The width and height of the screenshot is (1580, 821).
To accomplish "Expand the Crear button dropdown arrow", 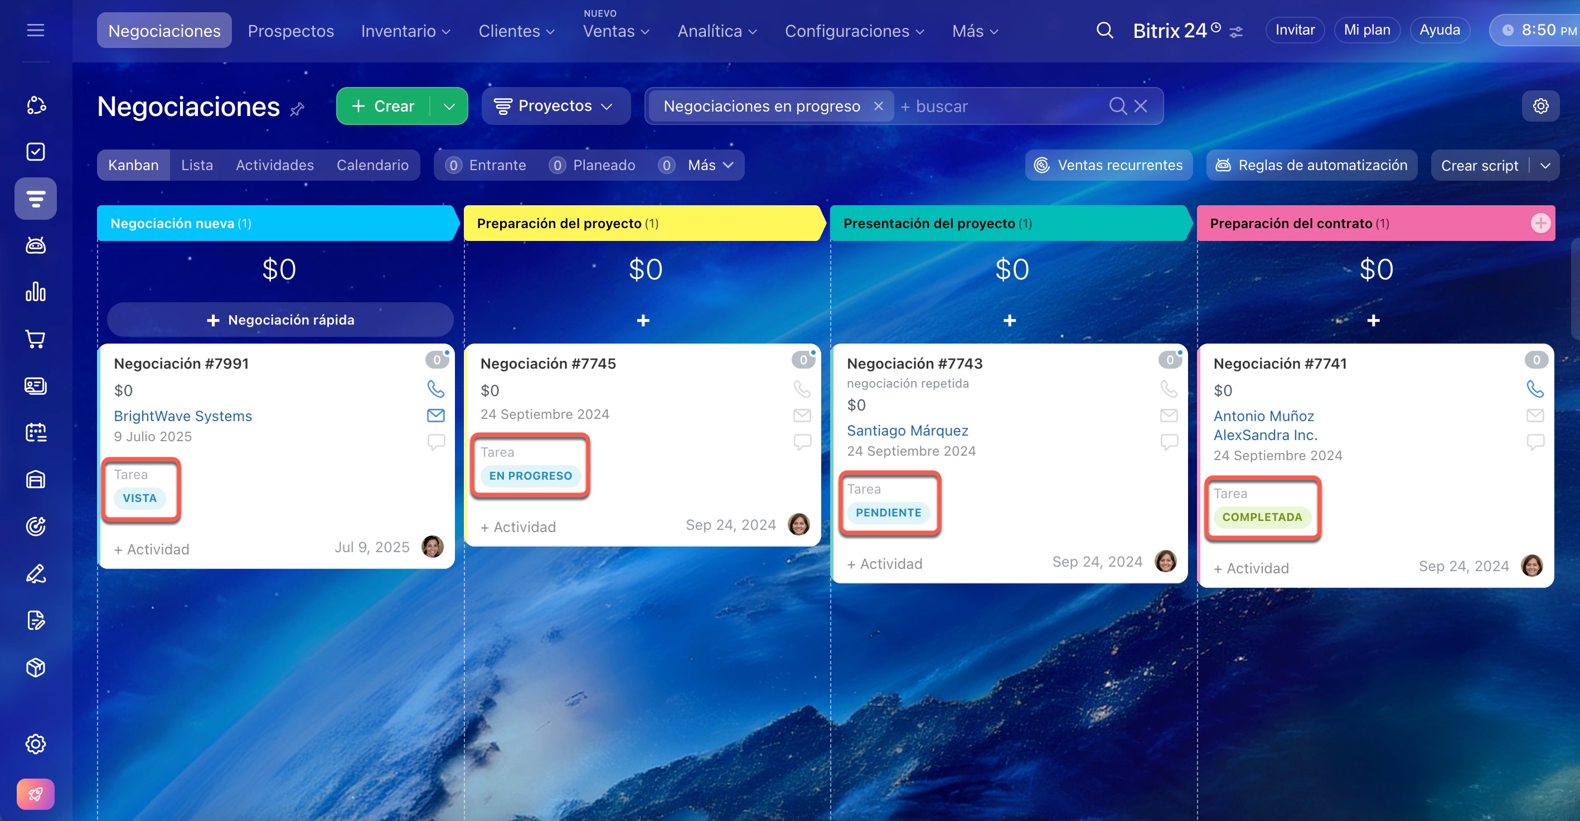I will [449, 106].
